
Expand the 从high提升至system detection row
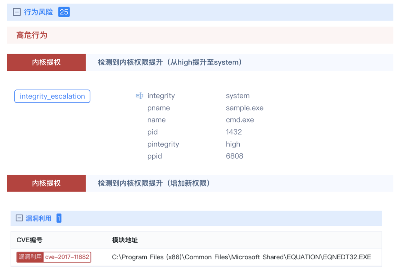pyautogui.click(x=170, y=62)
